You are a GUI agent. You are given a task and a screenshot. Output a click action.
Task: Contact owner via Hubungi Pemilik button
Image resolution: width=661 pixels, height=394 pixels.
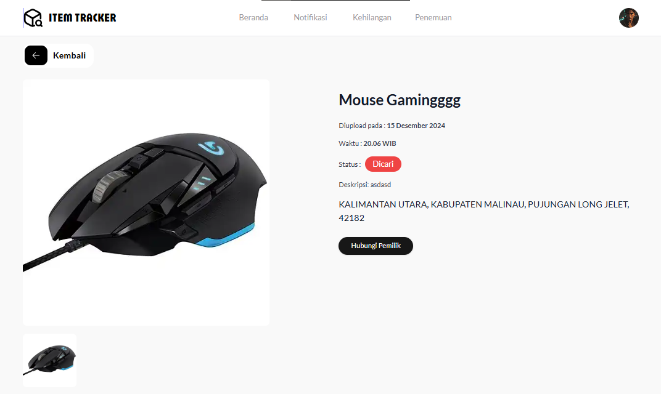click(x=376, y=246)
